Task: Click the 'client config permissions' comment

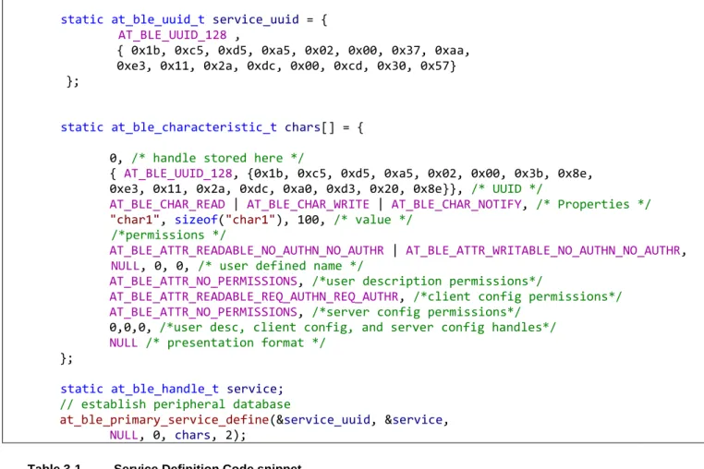Action: coord(517,296)
